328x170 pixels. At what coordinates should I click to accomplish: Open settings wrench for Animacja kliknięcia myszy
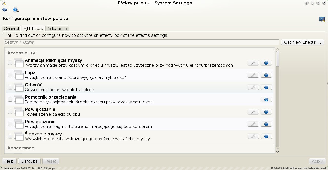pos(253,63)
